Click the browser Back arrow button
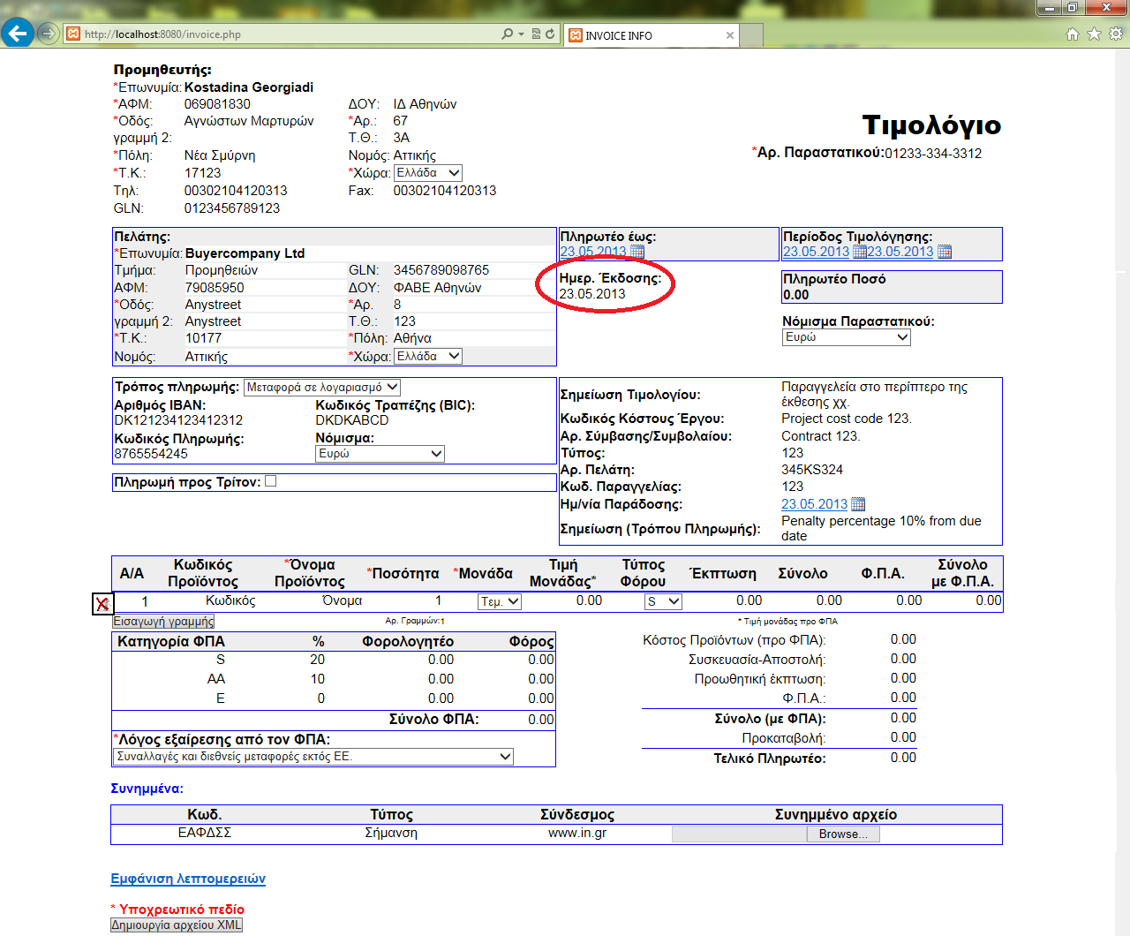 pos(17,34)
